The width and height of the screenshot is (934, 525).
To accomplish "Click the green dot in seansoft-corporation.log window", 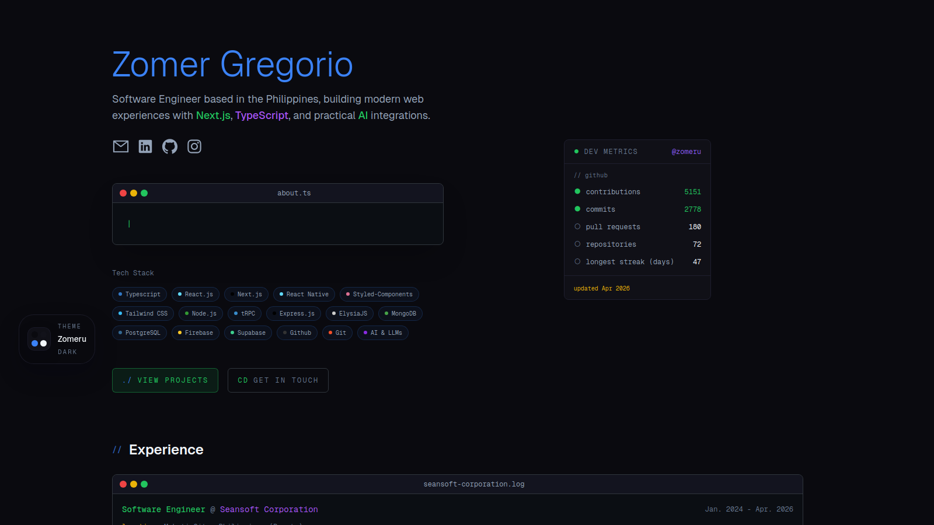I will pos(144,484).
